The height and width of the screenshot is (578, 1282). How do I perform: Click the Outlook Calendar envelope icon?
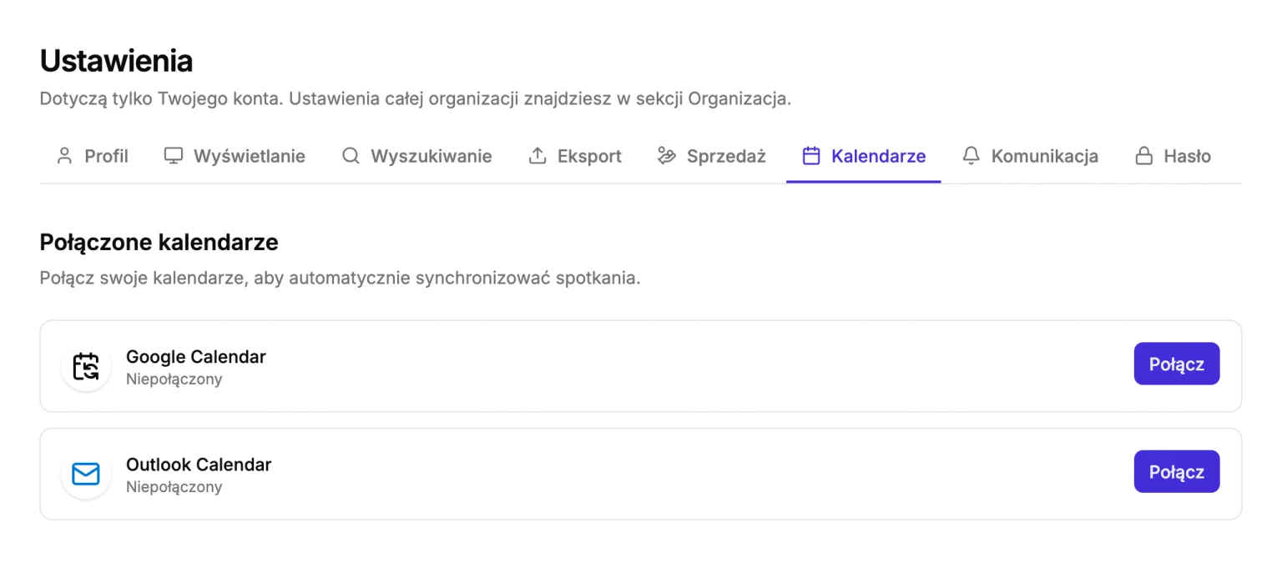click(86, 475)
